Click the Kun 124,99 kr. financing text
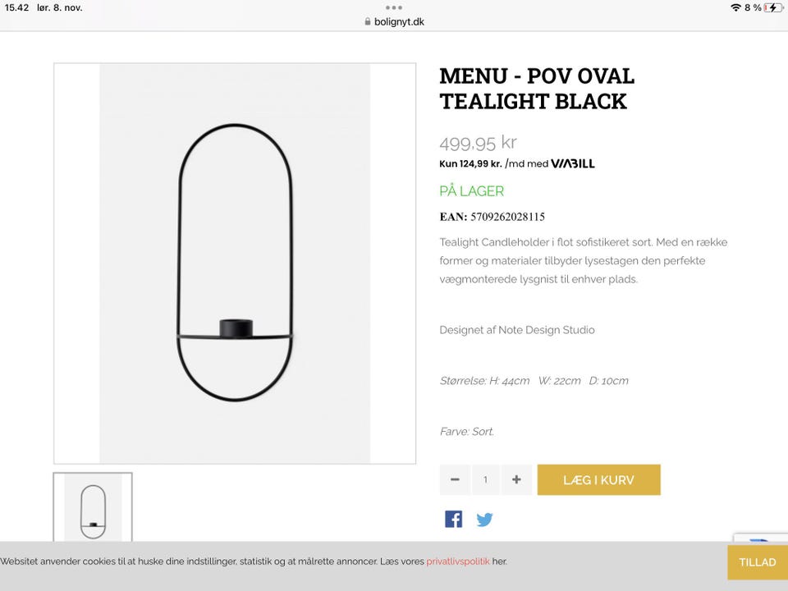Viewport: 788px width, 591px height. click(470, 163)
